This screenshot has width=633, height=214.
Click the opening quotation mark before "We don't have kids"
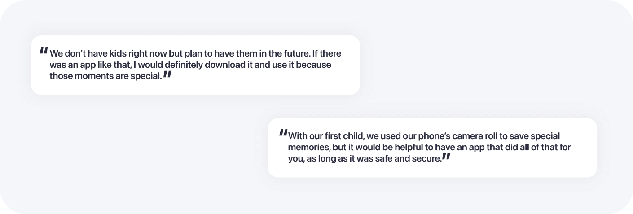tap(44, 51)
